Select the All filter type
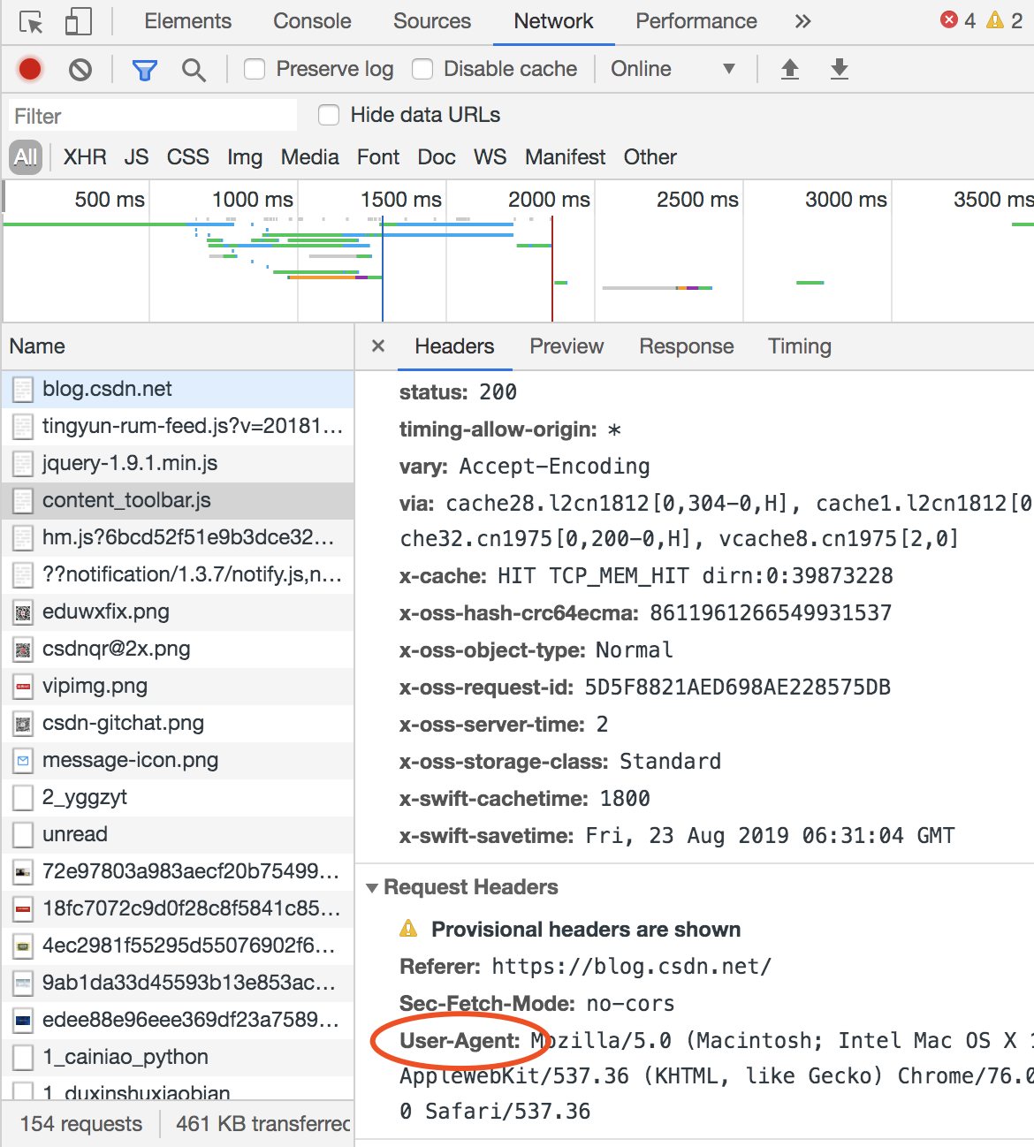Screen dimensions: 1034x1147 [x=26, y=157]
